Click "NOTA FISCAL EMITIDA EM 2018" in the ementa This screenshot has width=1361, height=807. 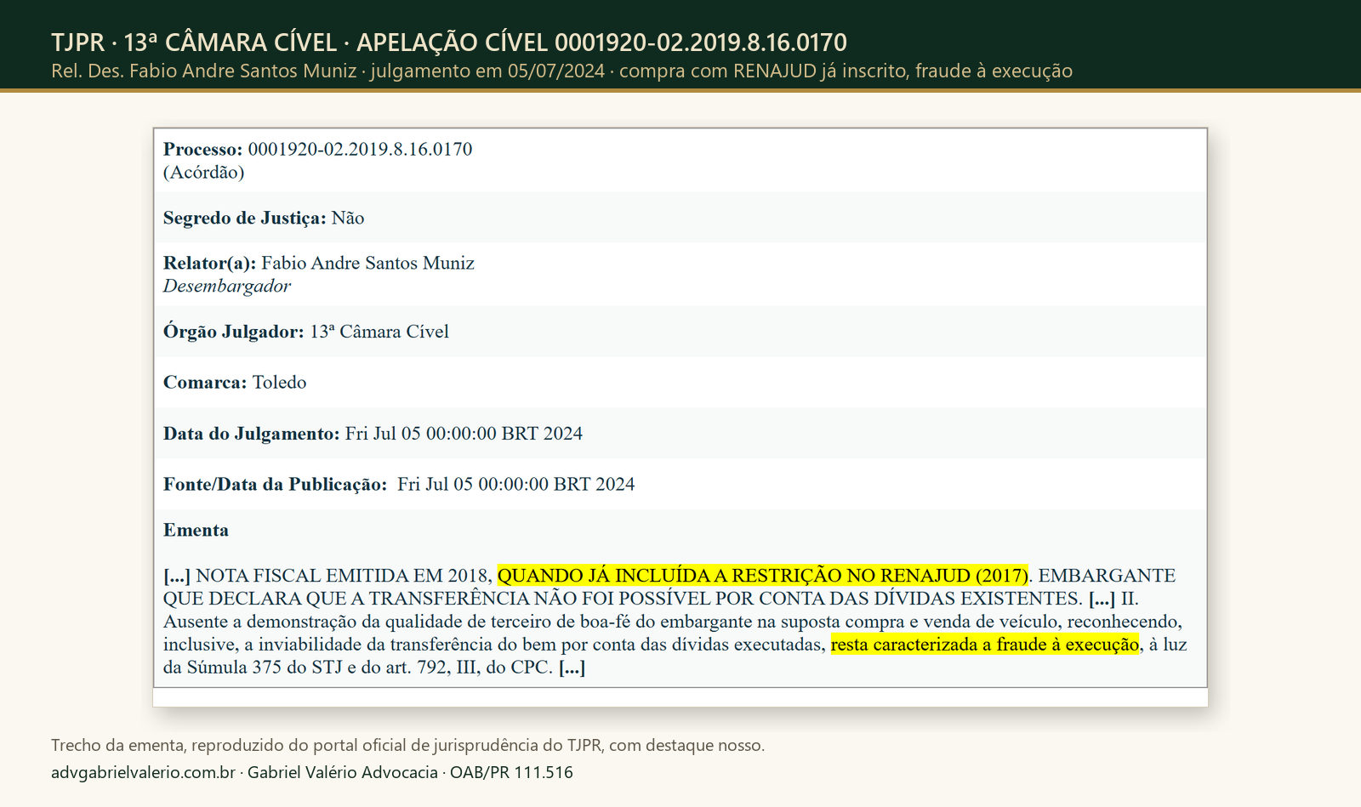[344, 576]
